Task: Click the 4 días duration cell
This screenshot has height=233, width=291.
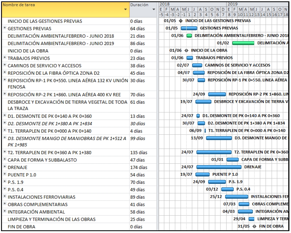Action: pyautogui.click(x=143, y=131)
